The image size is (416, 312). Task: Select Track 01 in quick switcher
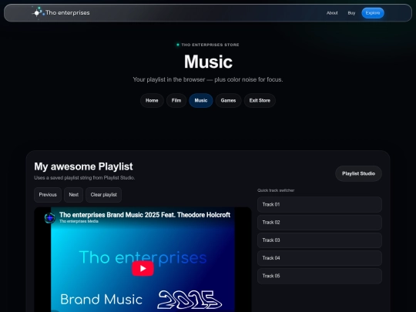pos(320,205)
